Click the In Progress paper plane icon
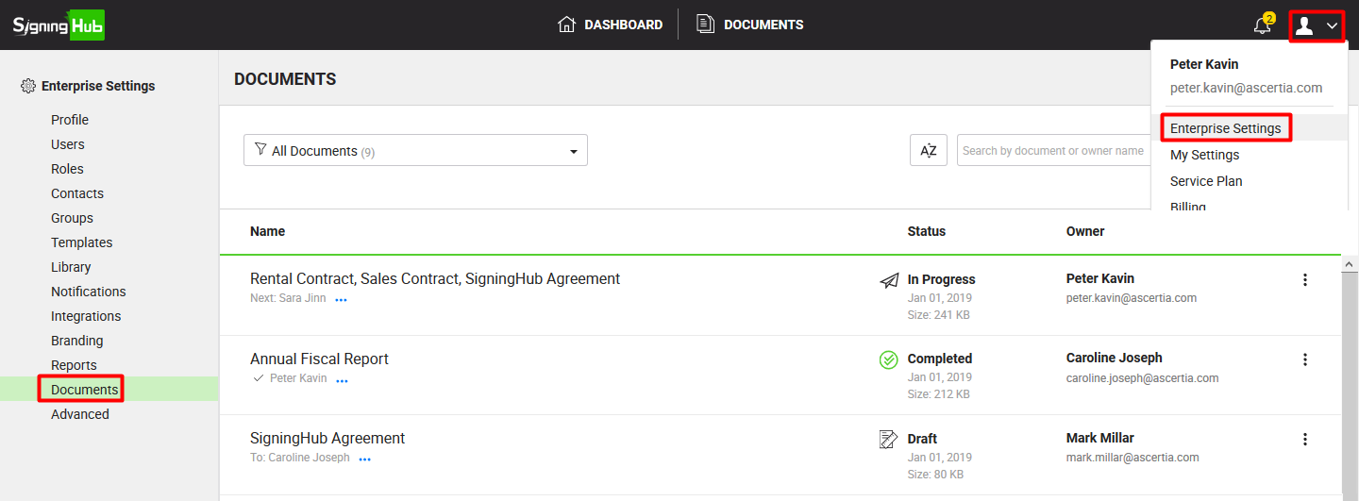This screenshot has width=1359, height=501. [889, 280]
